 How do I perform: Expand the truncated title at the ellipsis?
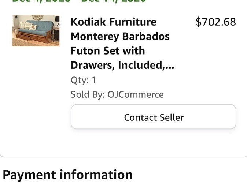click(170, 66)
